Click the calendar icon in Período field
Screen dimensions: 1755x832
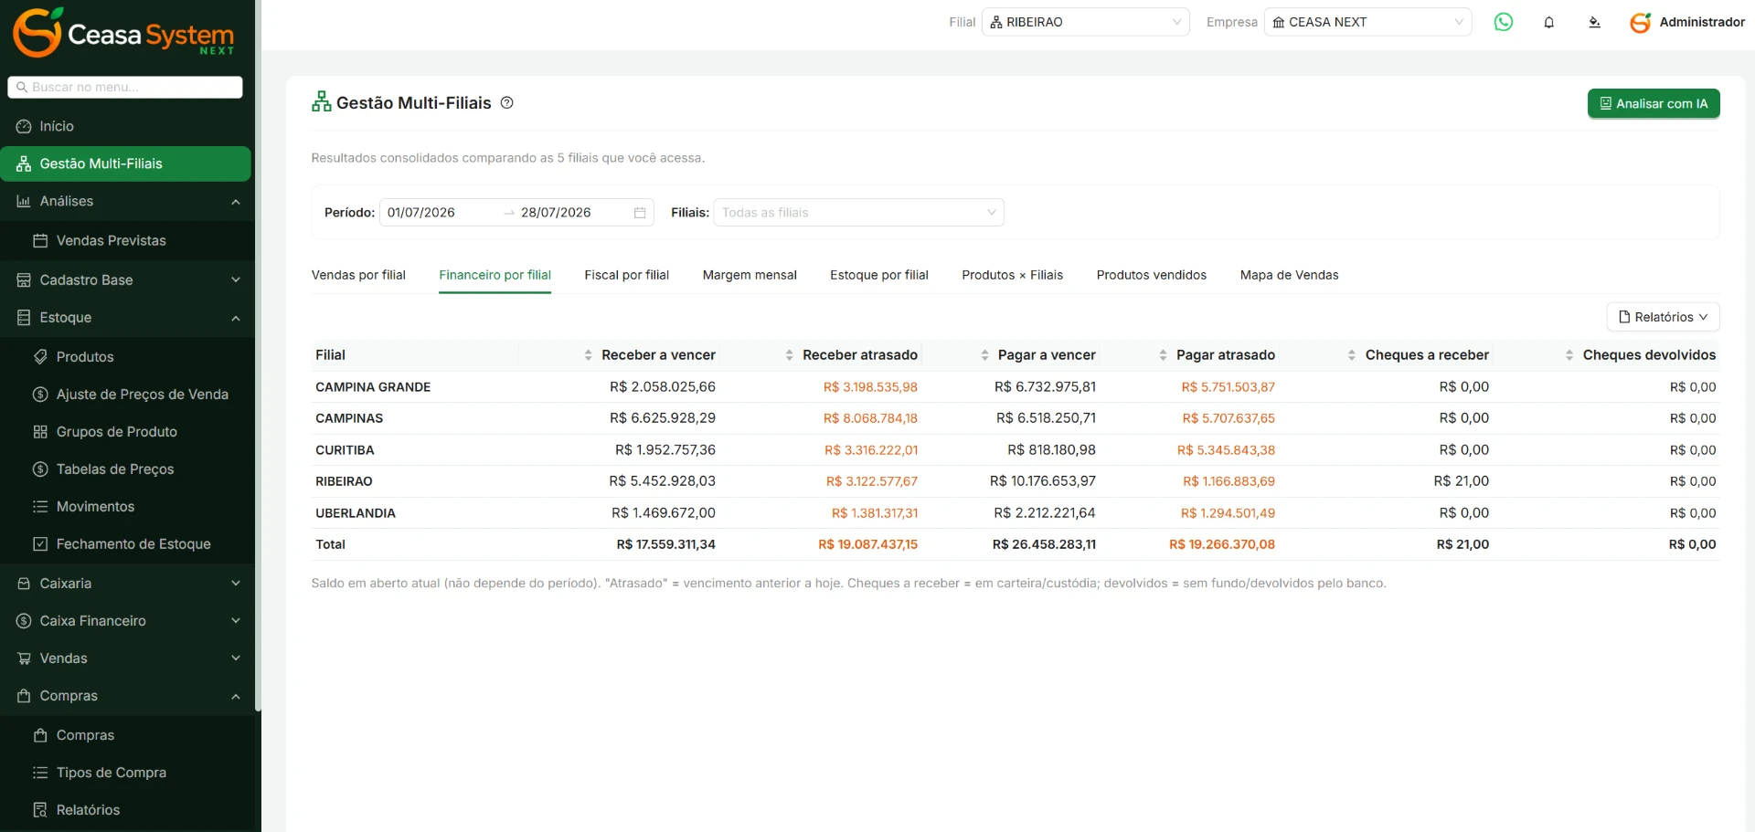640,213
